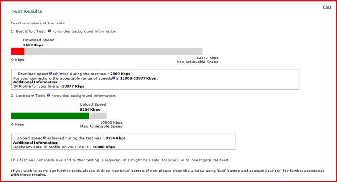Viewport: 337px width, 182px height.
Task: Click grey remainder of download speed bar
Action: click(x=113, y=51)
